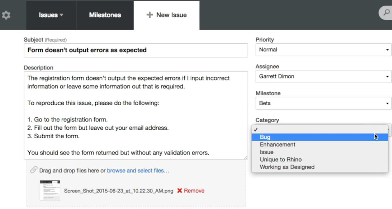Click the red X remove icon

[180, 191]
